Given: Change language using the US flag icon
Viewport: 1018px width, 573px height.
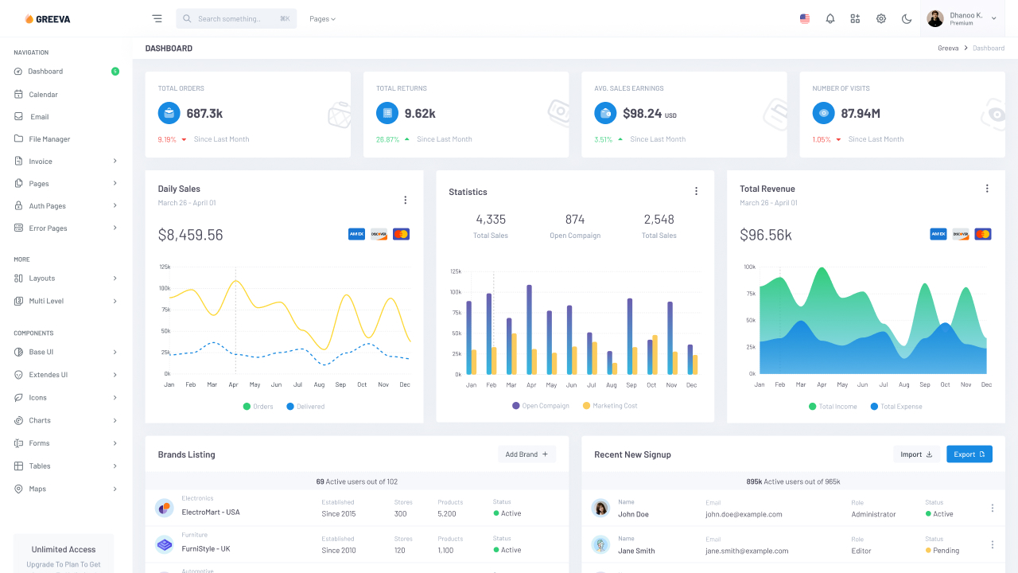Looking at the screenshot, I should click(x=804, y=18).
